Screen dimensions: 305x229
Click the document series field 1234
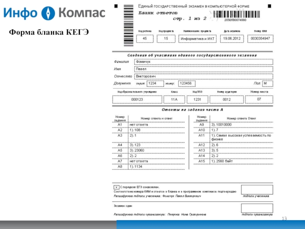click(155, 84)
